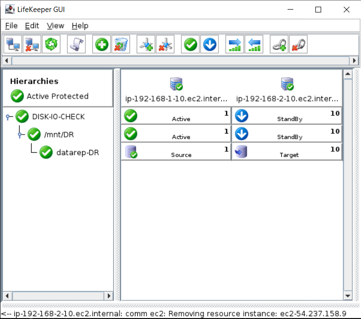
Task: Open the View Logs scroll icon
Action: point(76,45)
